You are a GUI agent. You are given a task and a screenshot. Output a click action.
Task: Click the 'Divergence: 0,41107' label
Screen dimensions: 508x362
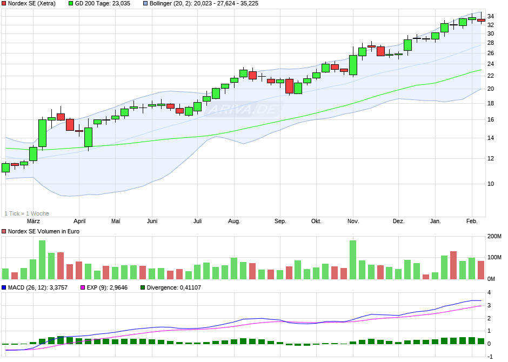click(174, 287)
